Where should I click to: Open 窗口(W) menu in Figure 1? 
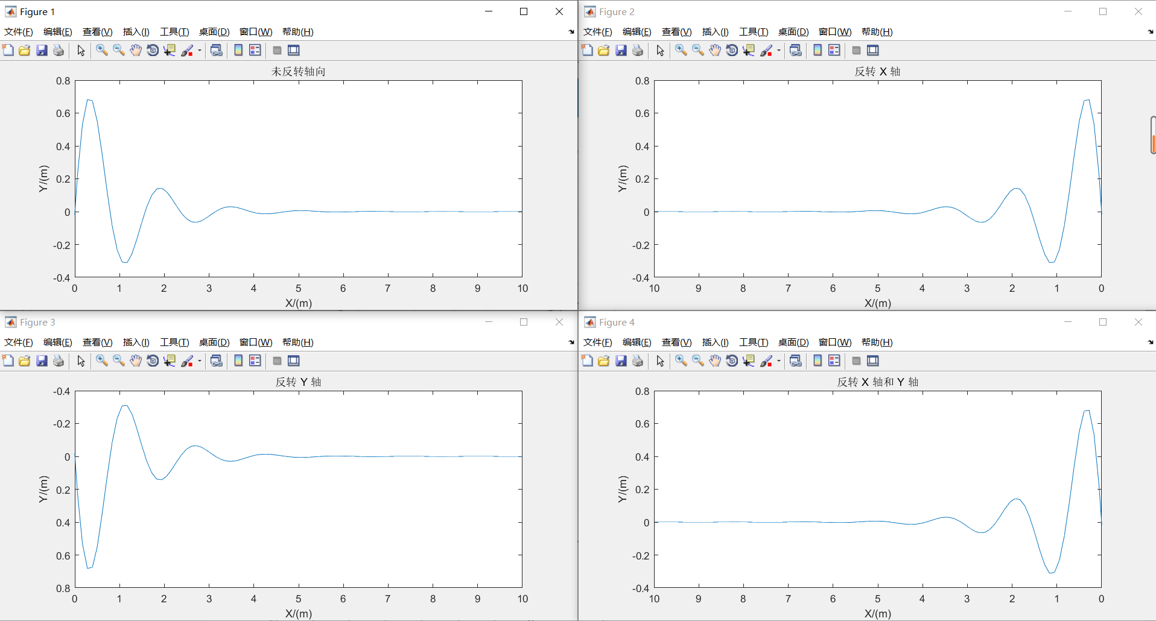tap(256, 32)
